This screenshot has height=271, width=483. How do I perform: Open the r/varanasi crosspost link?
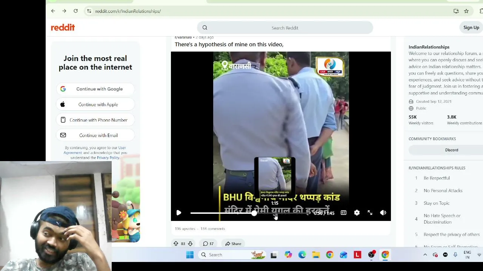[183, 37]
